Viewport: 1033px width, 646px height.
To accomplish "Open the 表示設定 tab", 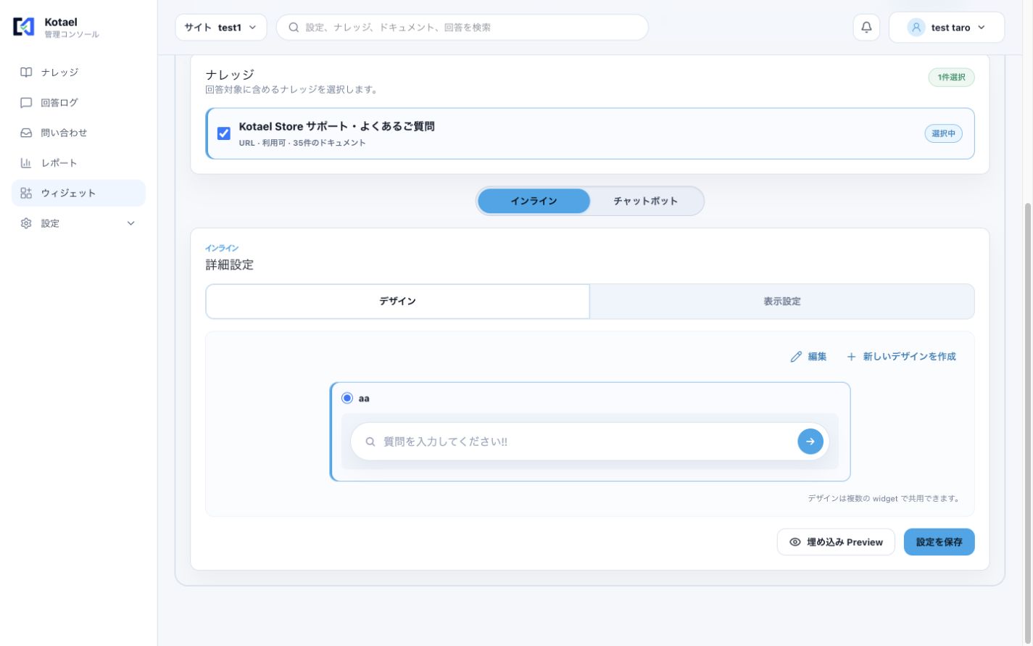I will (x=782, y=301).
